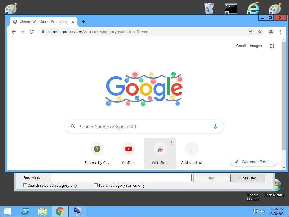This screenshot has width=289, height=217.
Task: Click the page scroll up arrow
Action: 284,40
